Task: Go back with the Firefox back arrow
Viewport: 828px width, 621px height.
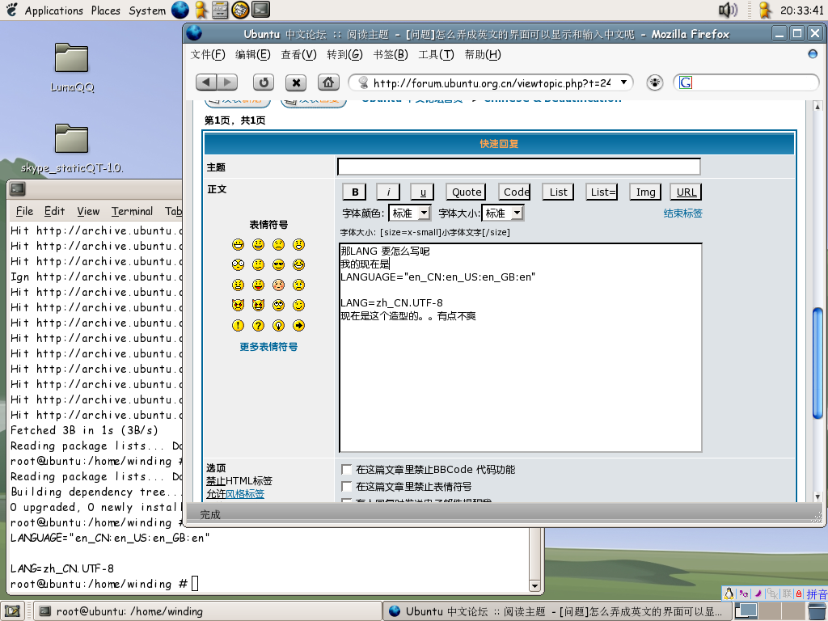Action: 206,82
